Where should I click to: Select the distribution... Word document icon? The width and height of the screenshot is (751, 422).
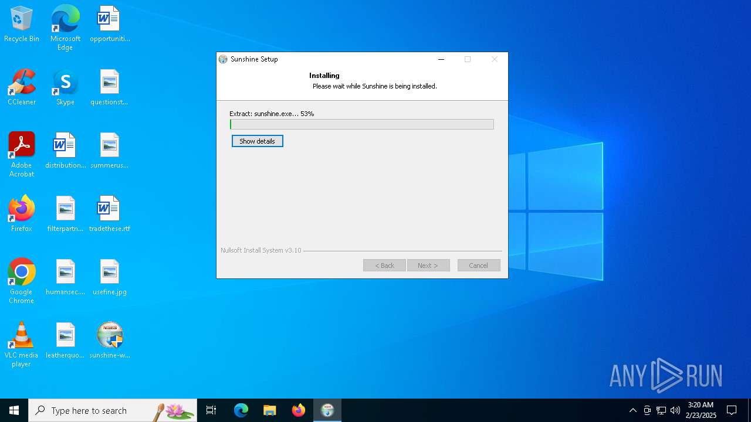(x=65, y=151)
